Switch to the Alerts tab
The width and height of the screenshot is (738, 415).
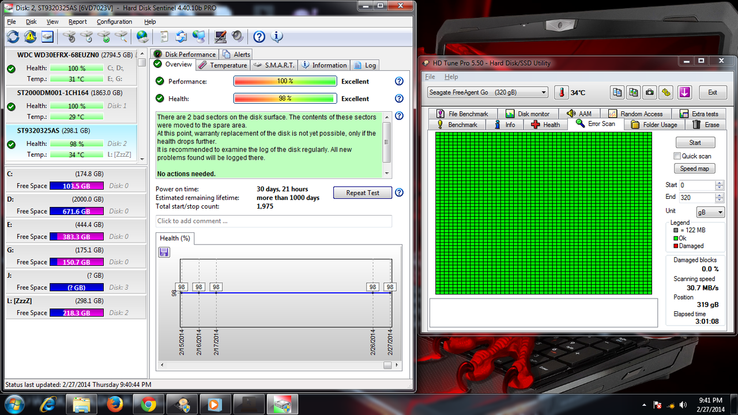pos(236,54)
